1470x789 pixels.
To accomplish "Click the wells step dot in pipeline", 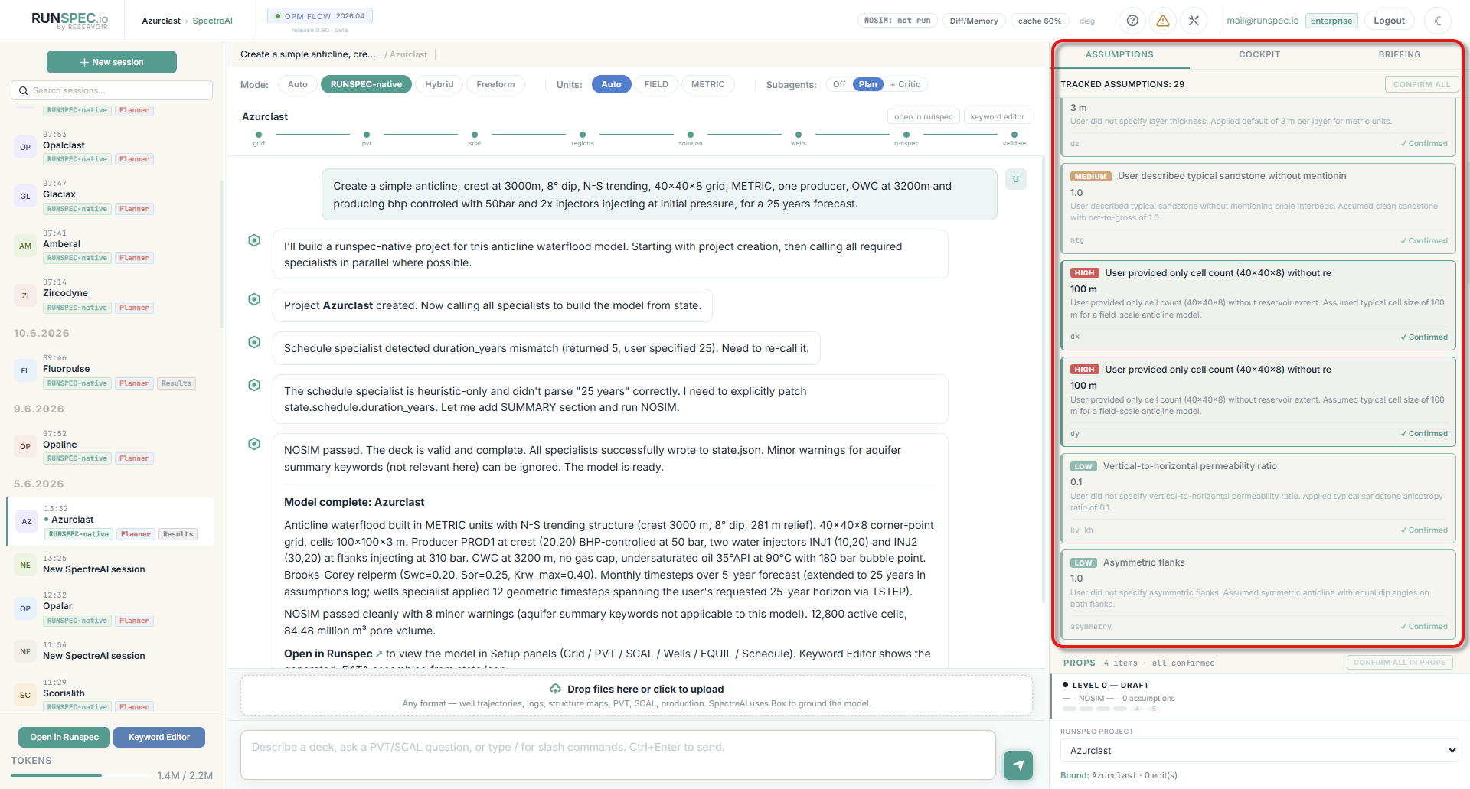I will (799, 135).
